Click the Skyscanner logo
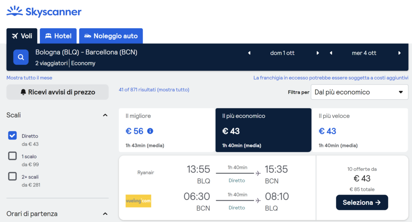This screenshot has height=222, width=412. (x=44, y=12)
